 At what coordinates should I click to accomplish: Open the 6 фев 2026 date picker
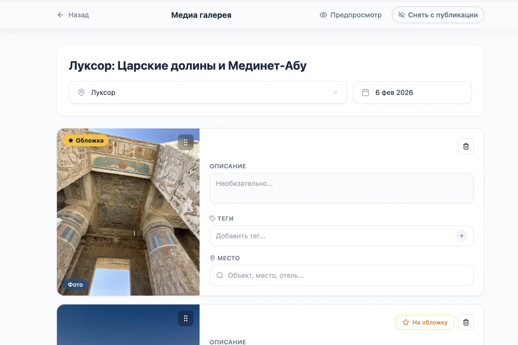[412, 92]
